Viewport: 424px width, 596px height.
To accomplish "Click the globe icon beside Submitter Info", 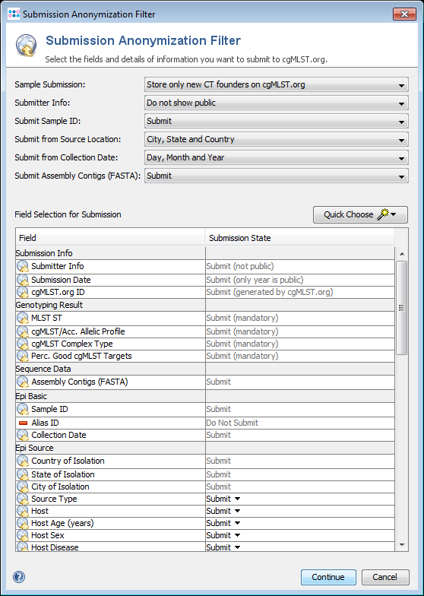I will [x=23, y=267].
